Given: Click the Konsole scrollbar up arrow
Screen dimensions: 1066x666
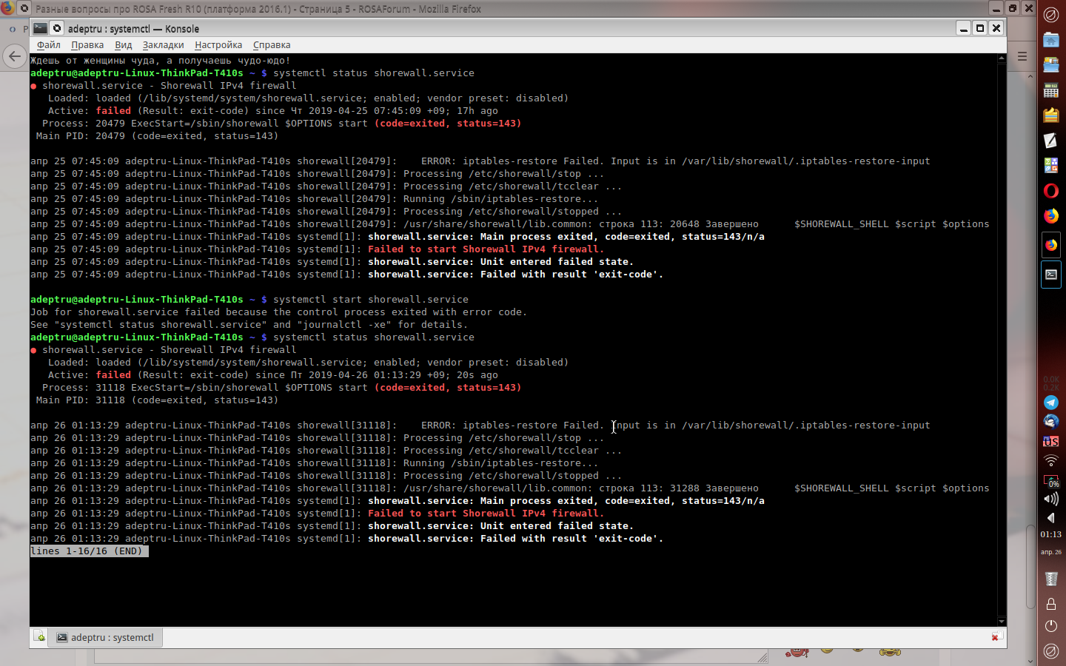Looking at the screenshot, I should click(1002, 58).
